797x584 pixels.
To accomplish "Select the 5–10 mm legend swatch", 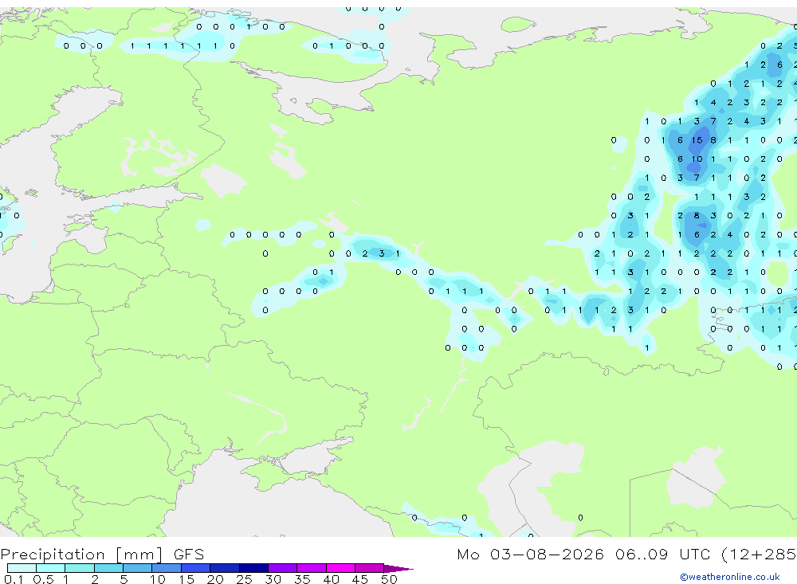I will (138, 568).
